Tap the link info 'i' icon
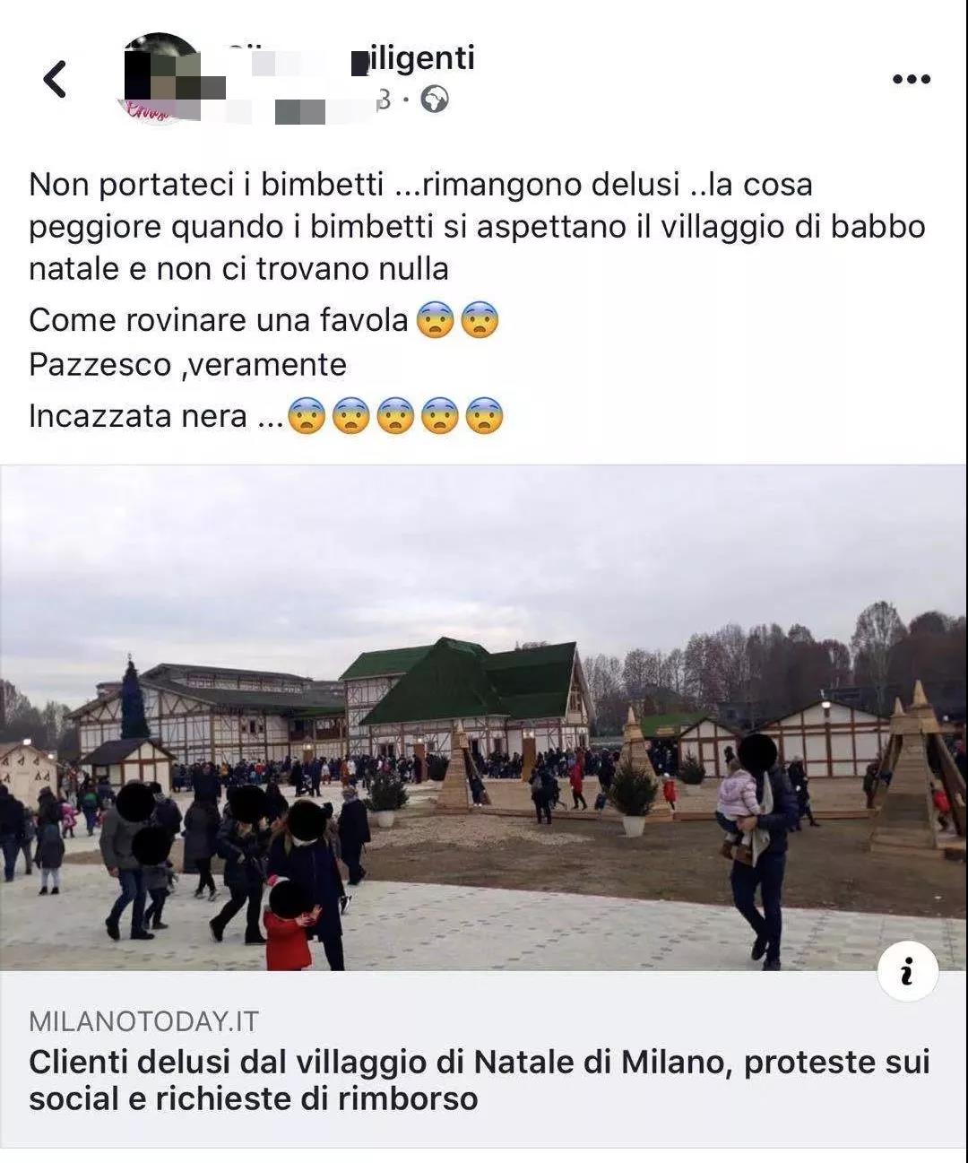 pos(907,971)
